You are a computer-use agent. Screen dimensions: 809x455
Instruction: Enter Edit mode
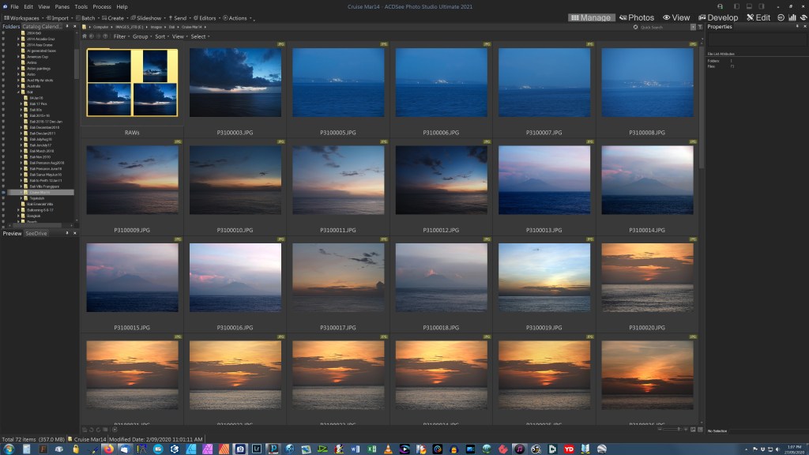coord(757,17)
